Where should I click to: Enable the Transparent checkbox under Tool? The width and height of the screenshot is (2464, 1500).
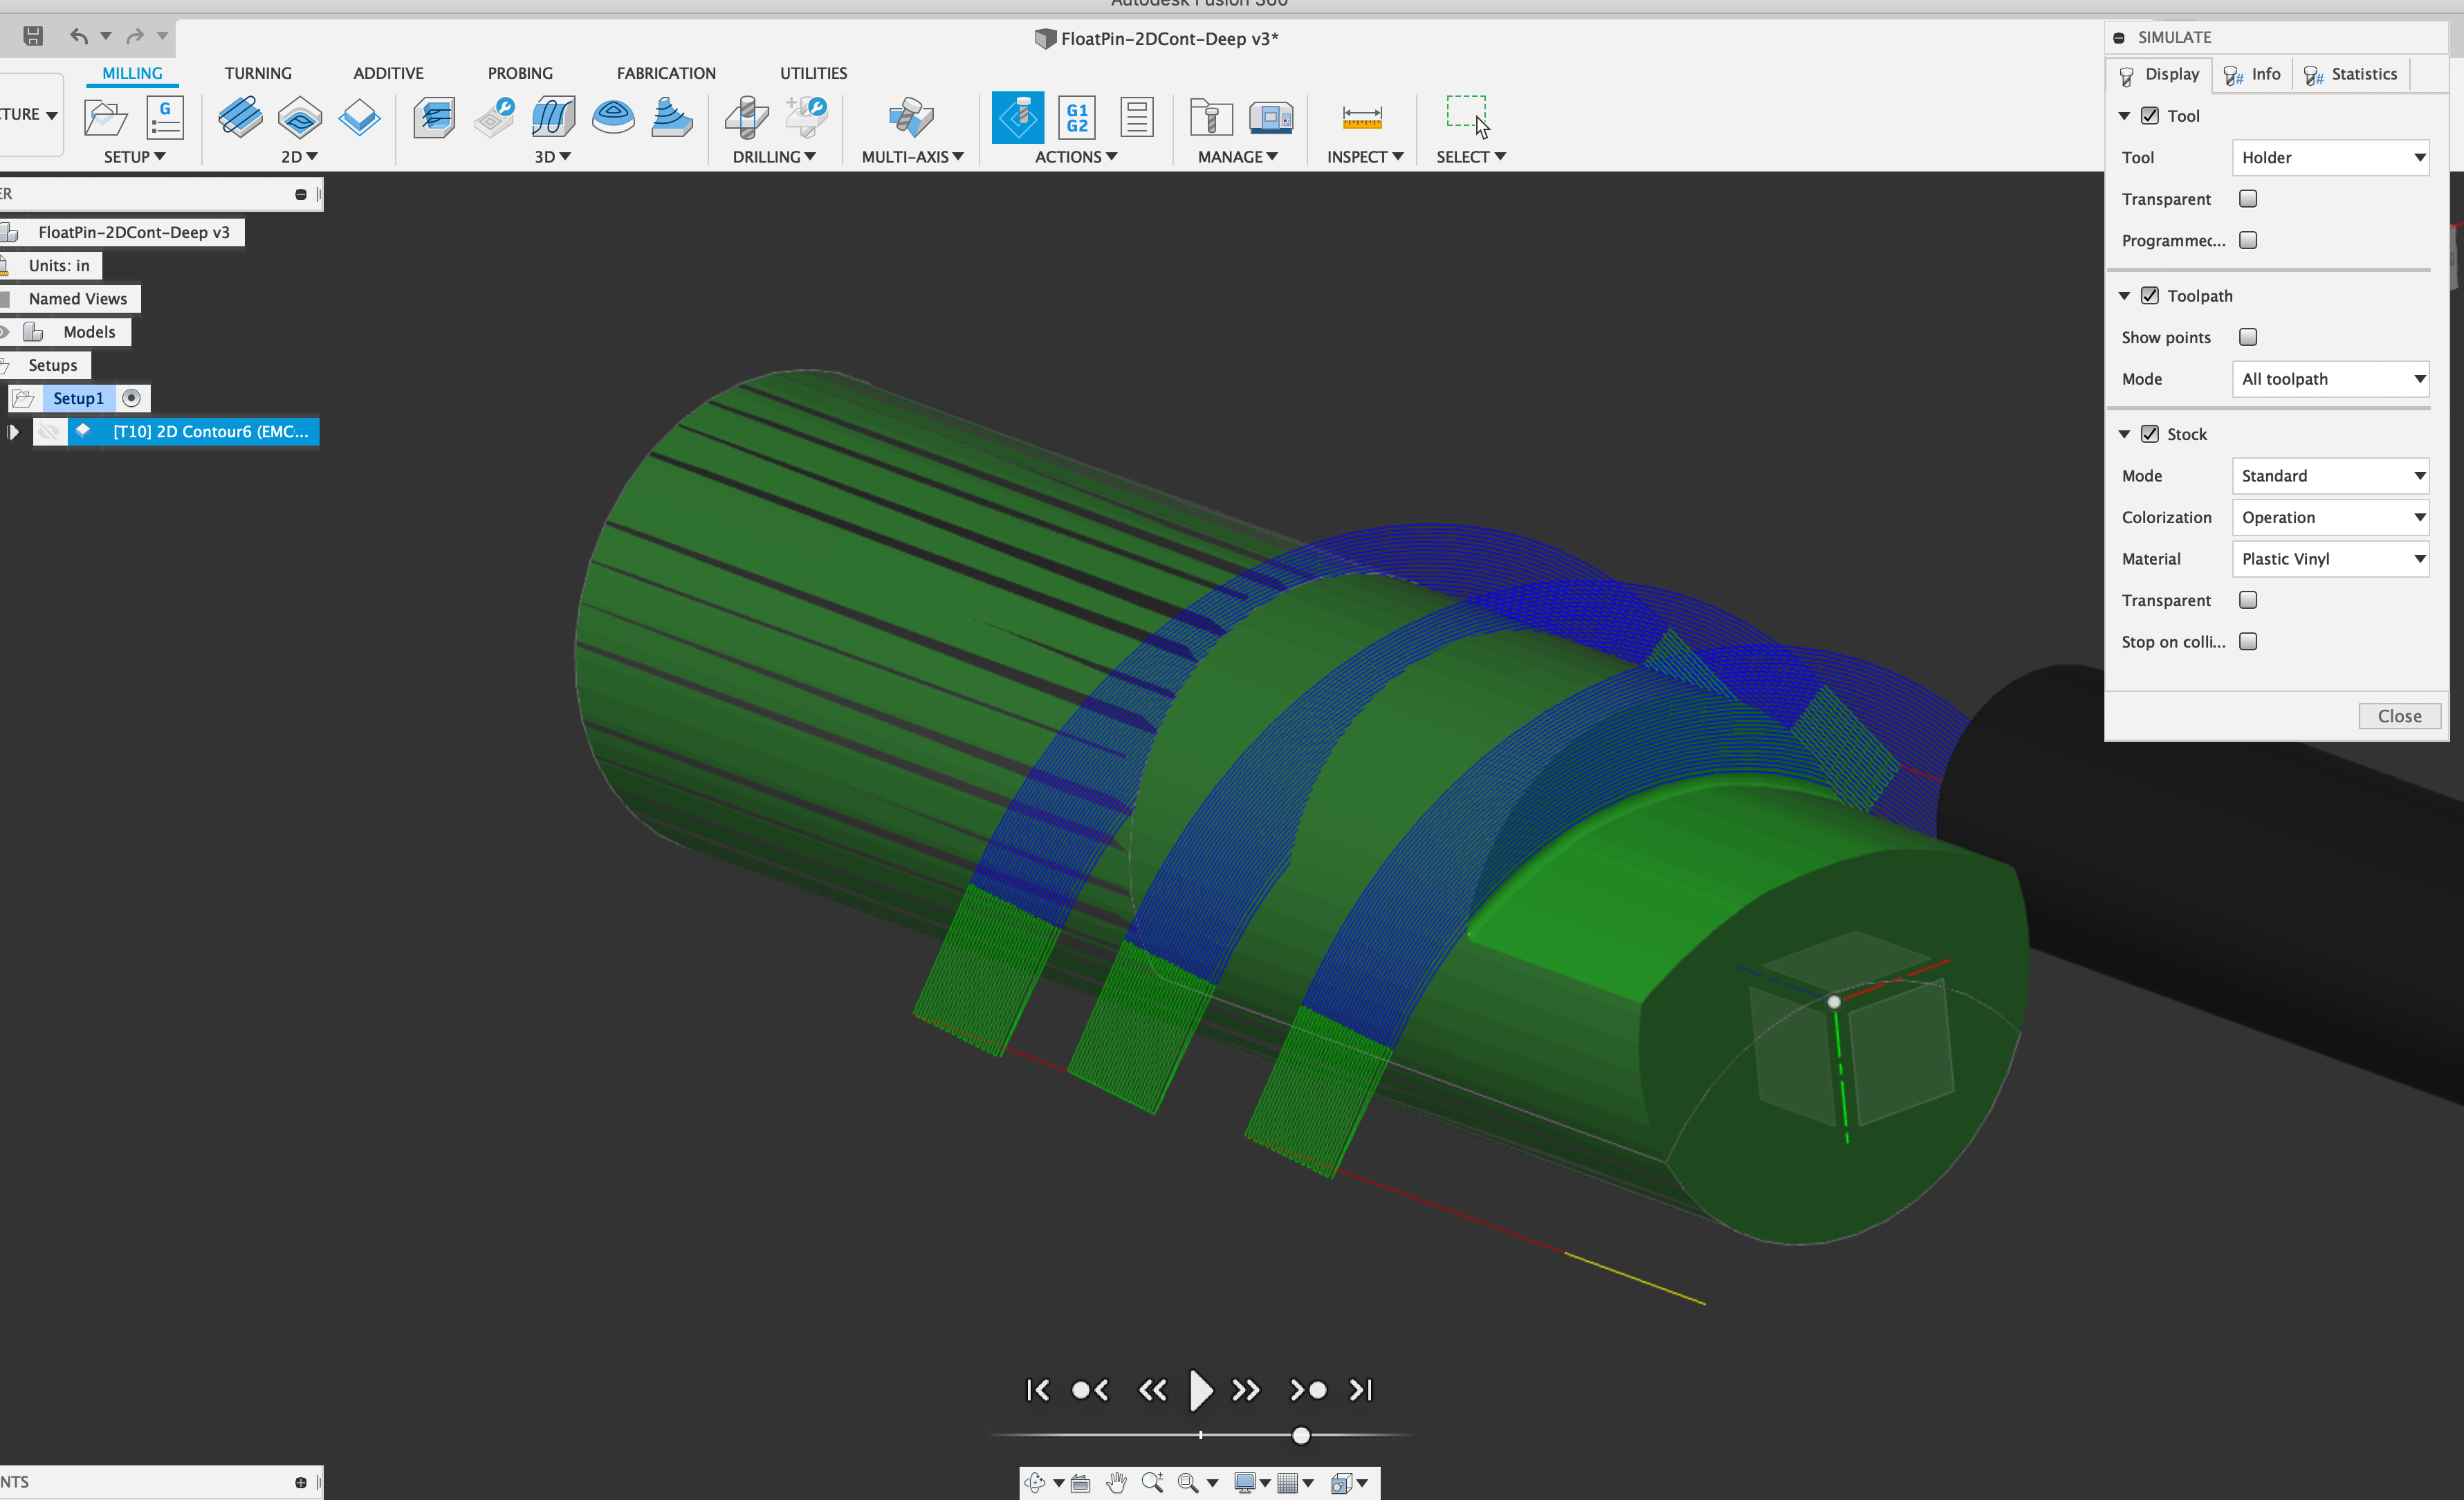[x=2248, y=198]
